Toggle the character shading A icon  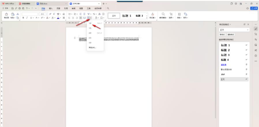point(64,18)
